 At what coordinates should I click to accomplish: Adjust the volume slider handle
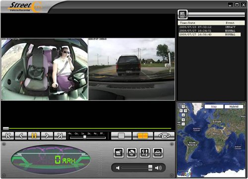point(150,168)
